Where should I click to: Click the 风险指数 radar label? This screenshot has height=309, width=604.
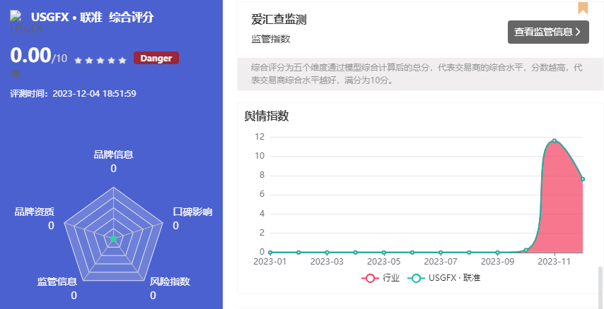tap(170, 281)
